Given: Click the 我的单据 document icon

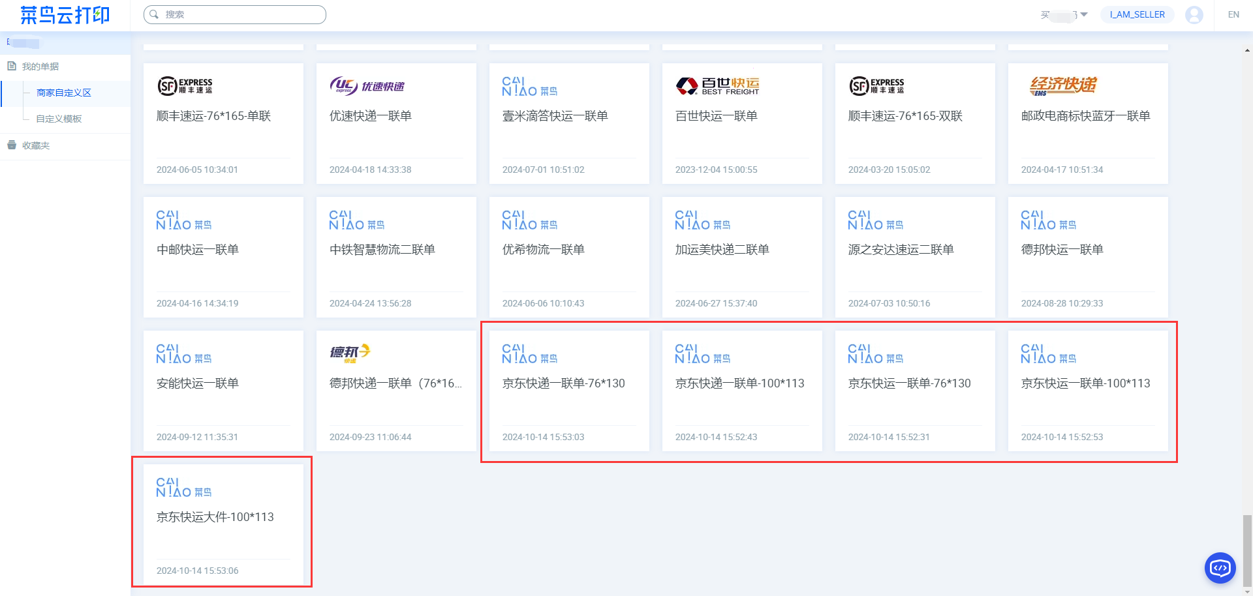Looking at the screenshot, I should point(12,66).
